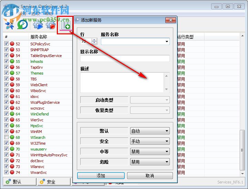The image size is (248, 189).
Task: Click the rocket optimize services icon
Action: 10,25
